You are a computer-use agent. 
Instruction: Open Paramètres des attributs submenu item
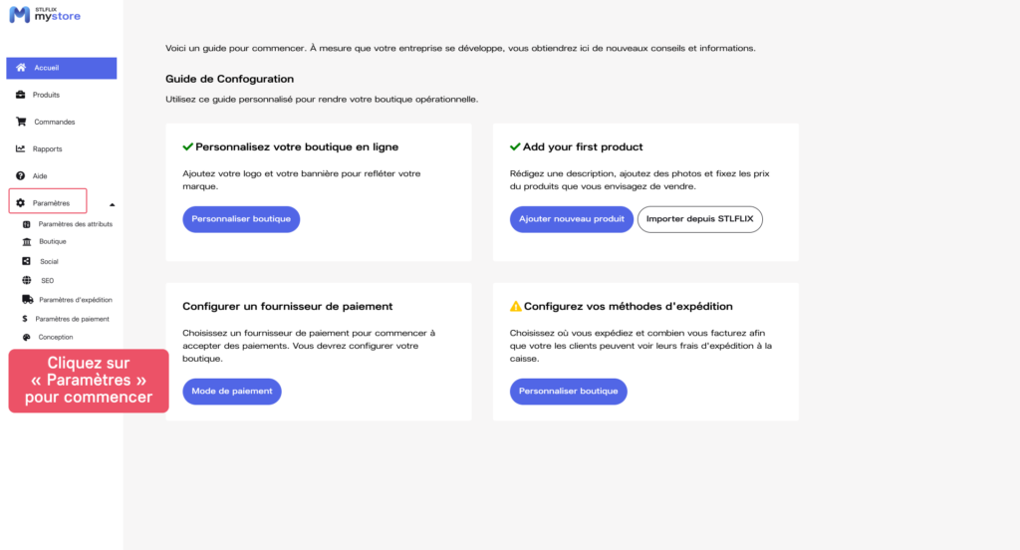click(75, 224)
